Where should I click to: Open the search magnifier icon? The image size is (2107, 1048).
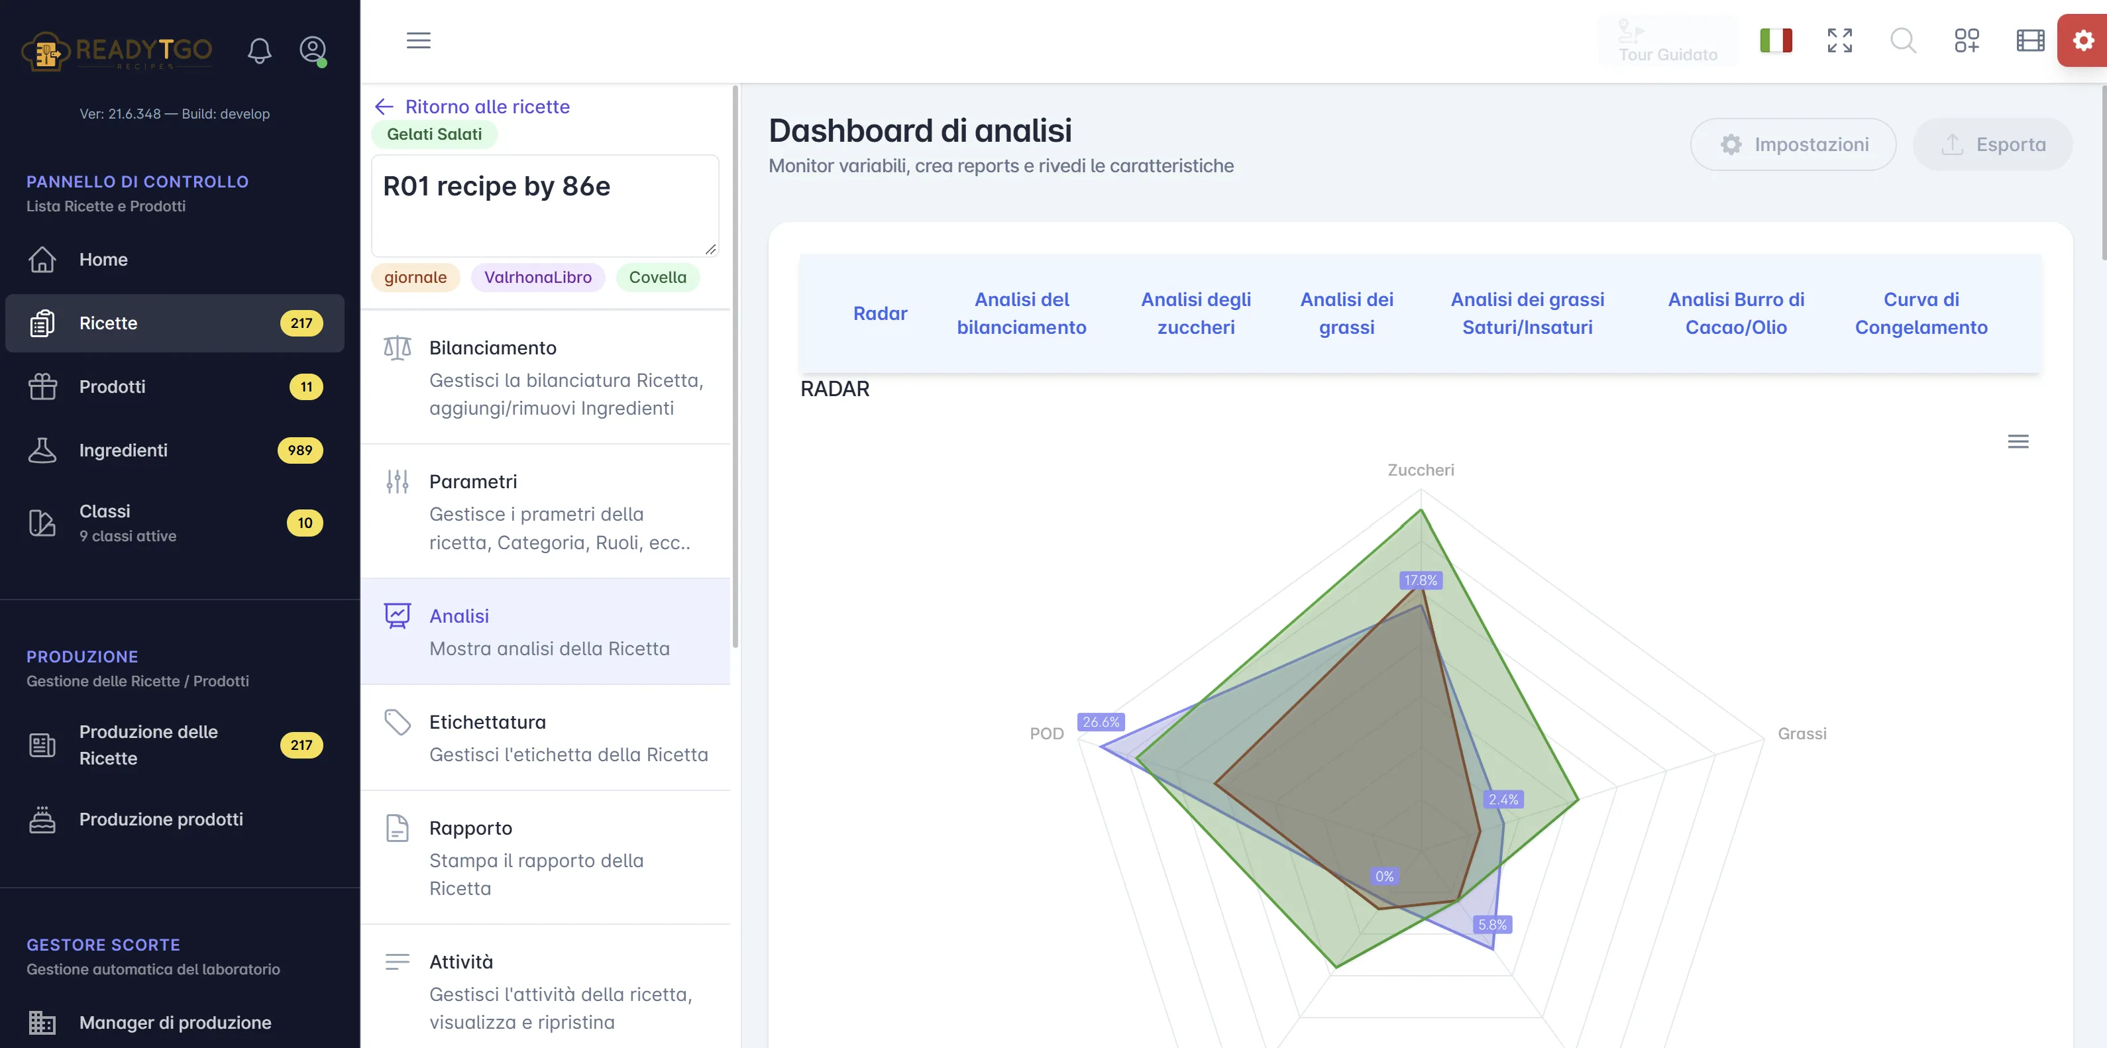(1904, 40)
